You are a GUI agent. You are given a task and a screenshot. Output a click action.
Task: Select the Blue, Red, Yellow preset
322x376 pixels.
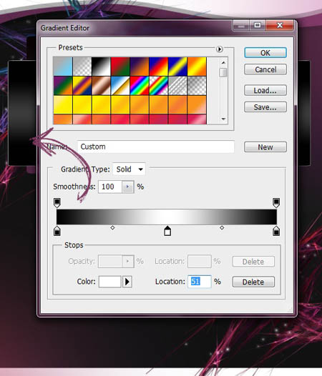(x=158, y=66)
